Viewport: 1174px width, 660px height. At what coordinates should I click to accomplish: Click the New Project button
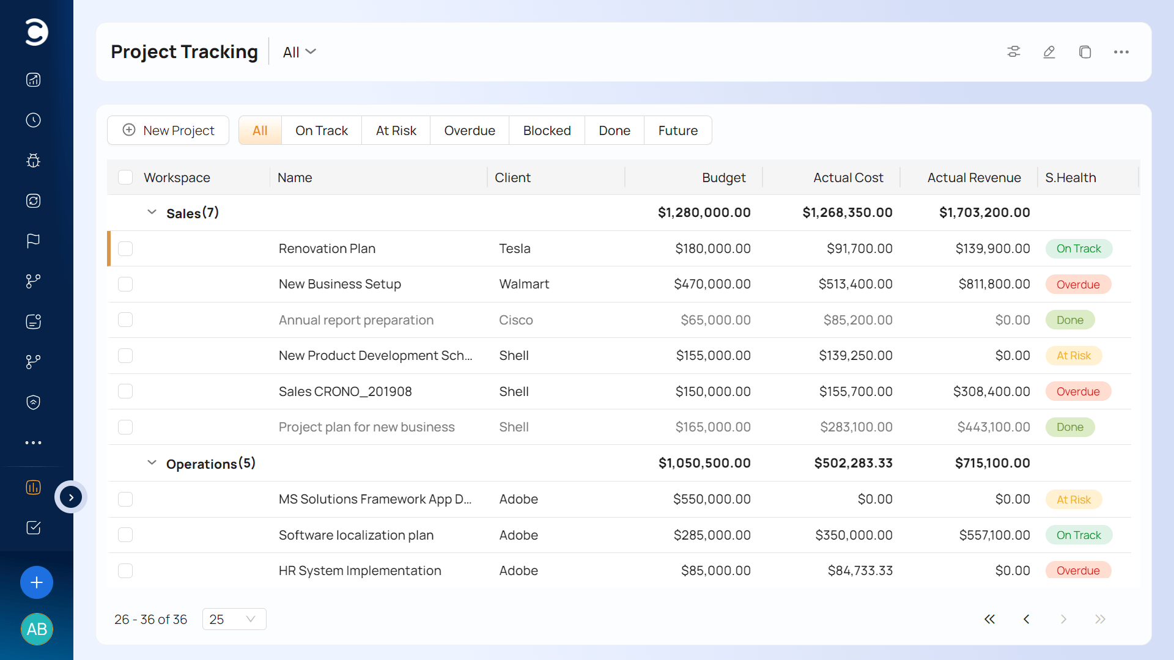(168, 130)
